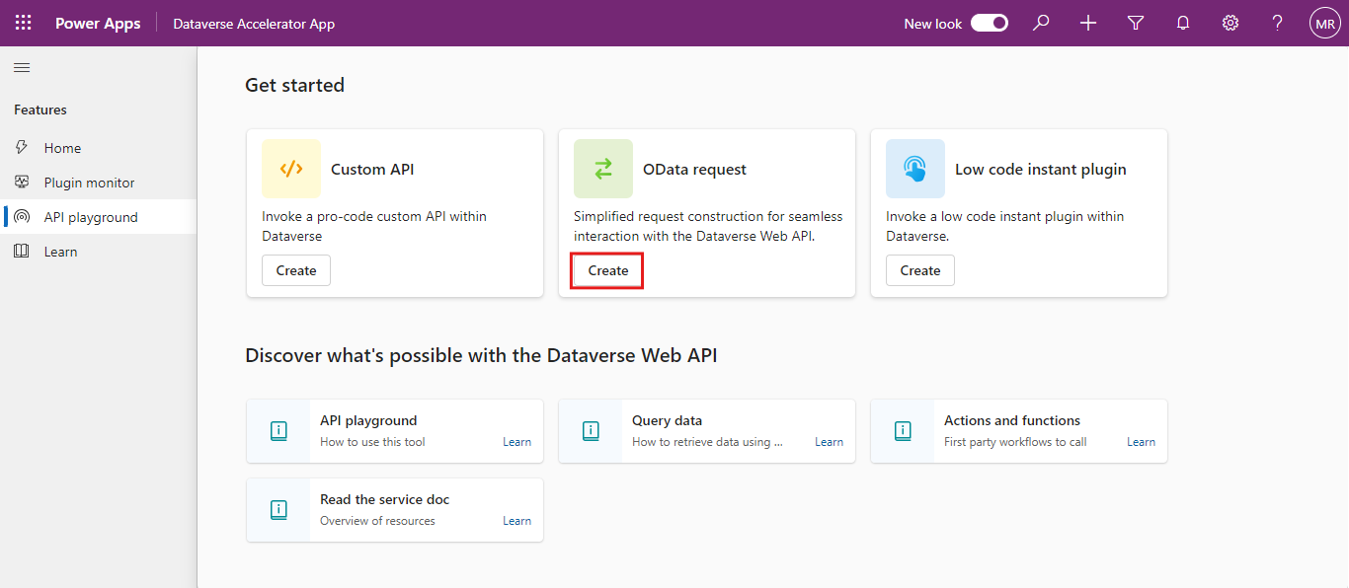Open the Learn sidebar item
Viewport: 1349px width, 588px height.
pyautogui.click(x=60, y=252)
